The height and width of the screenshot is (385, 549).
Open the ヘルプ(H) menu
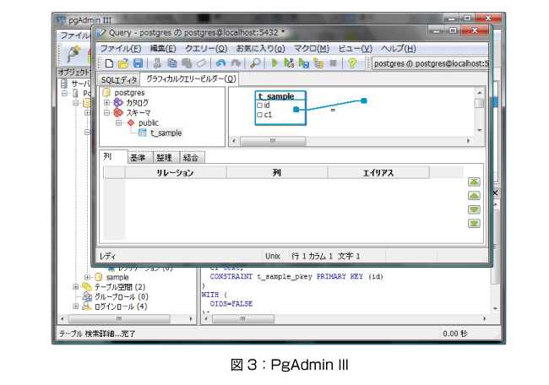(398, 48)
